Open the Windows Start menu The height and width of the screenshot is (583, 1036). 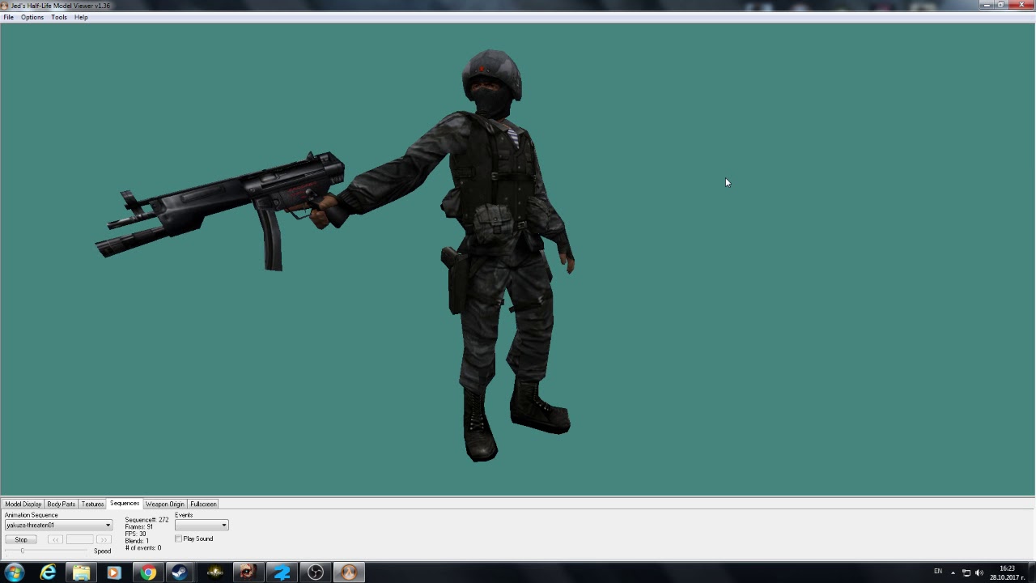pyautogui.click(x=15, y=572)
